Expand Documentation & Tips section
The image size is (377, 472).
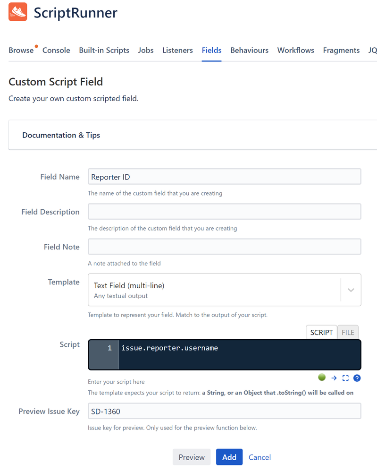pos(61,135)
